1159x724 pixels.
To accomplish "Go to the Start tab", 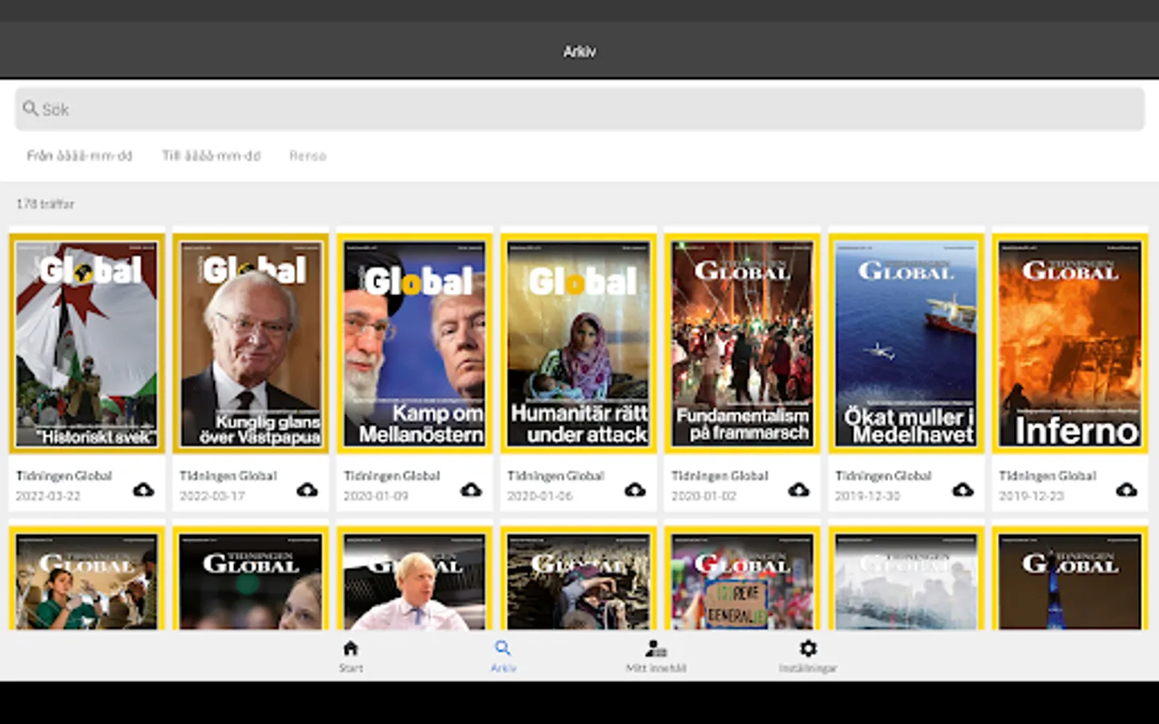I will point(351,656).
